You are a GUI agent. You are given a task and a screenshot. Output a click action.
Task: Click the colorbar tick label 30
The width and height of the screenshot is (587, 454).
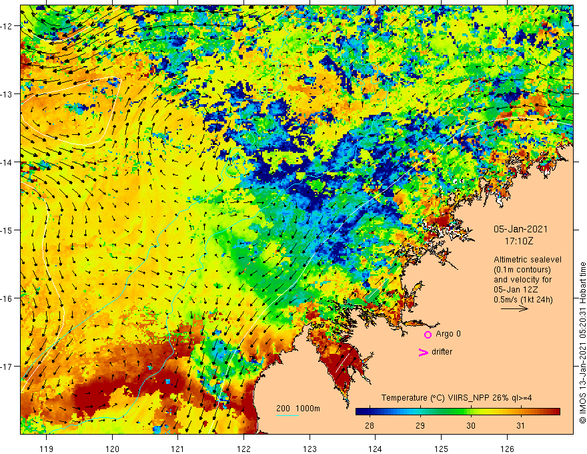(x=471, y=425)
